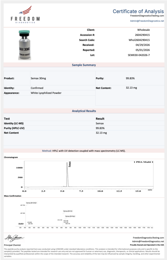The height and width of the screenshot is (260, 167).
Task: Click the Freedom Diagnostics logo
Action: (x=25, y=14)
